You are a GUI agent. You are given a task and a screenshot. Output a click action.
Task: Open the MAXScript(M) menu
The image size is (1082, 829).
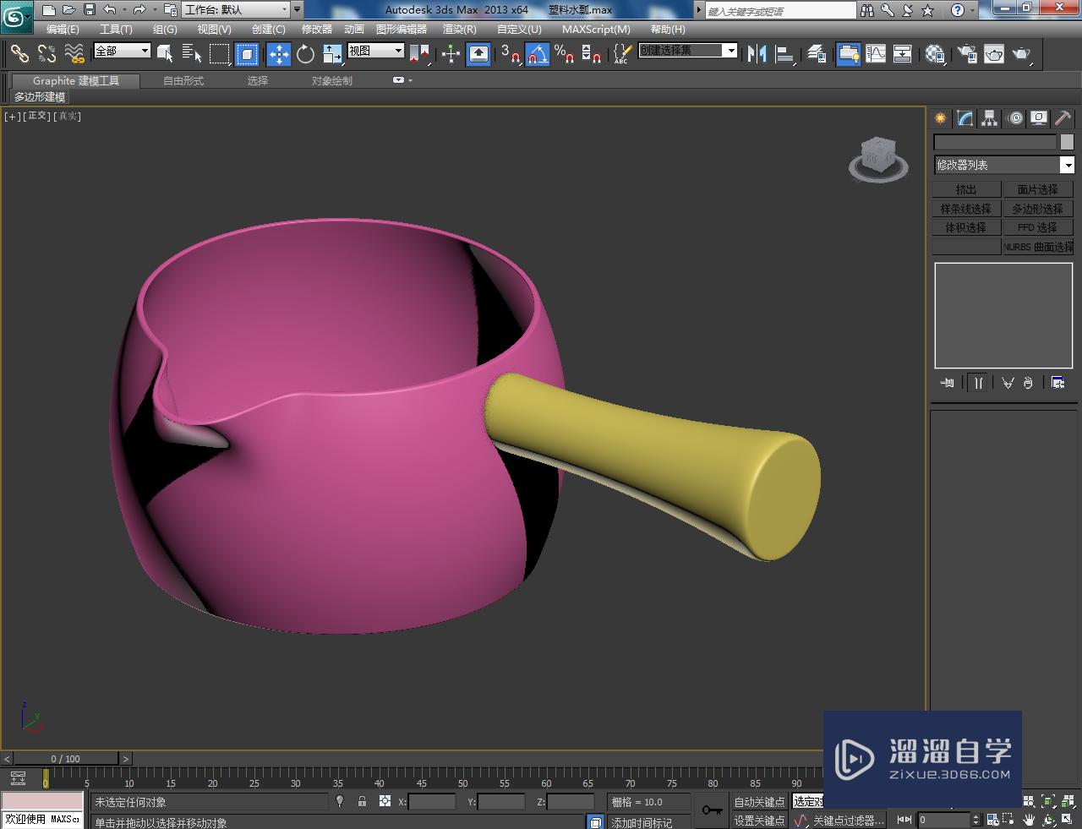click(596, 29)
